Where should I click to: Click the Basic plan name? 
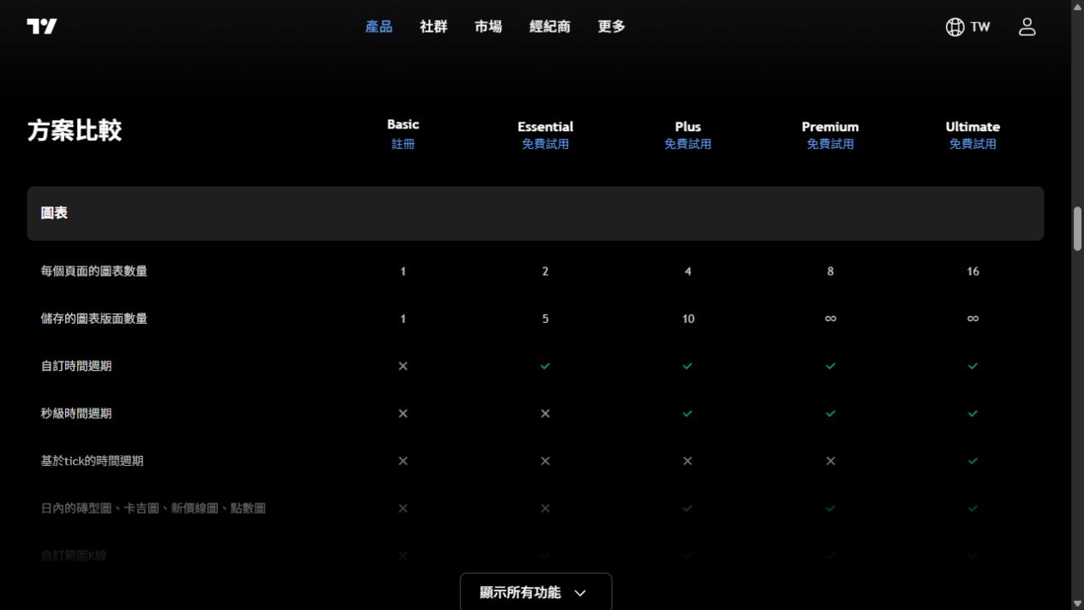point(403,124)
